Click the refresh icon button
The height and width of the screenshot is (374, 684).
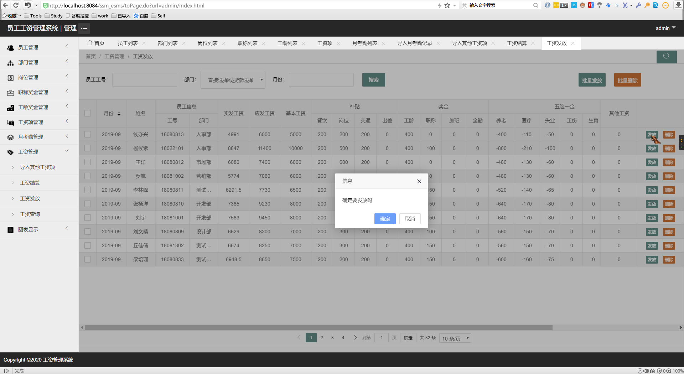[666, 57]
